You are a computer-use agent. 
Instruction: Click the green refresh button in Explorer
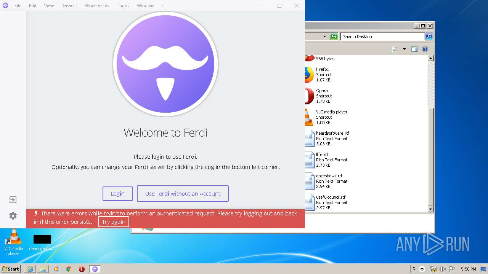(334, 37)
